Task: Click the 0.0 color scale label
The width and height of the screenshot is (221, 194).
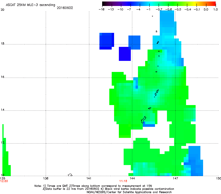Action: [x=206, y=10]
